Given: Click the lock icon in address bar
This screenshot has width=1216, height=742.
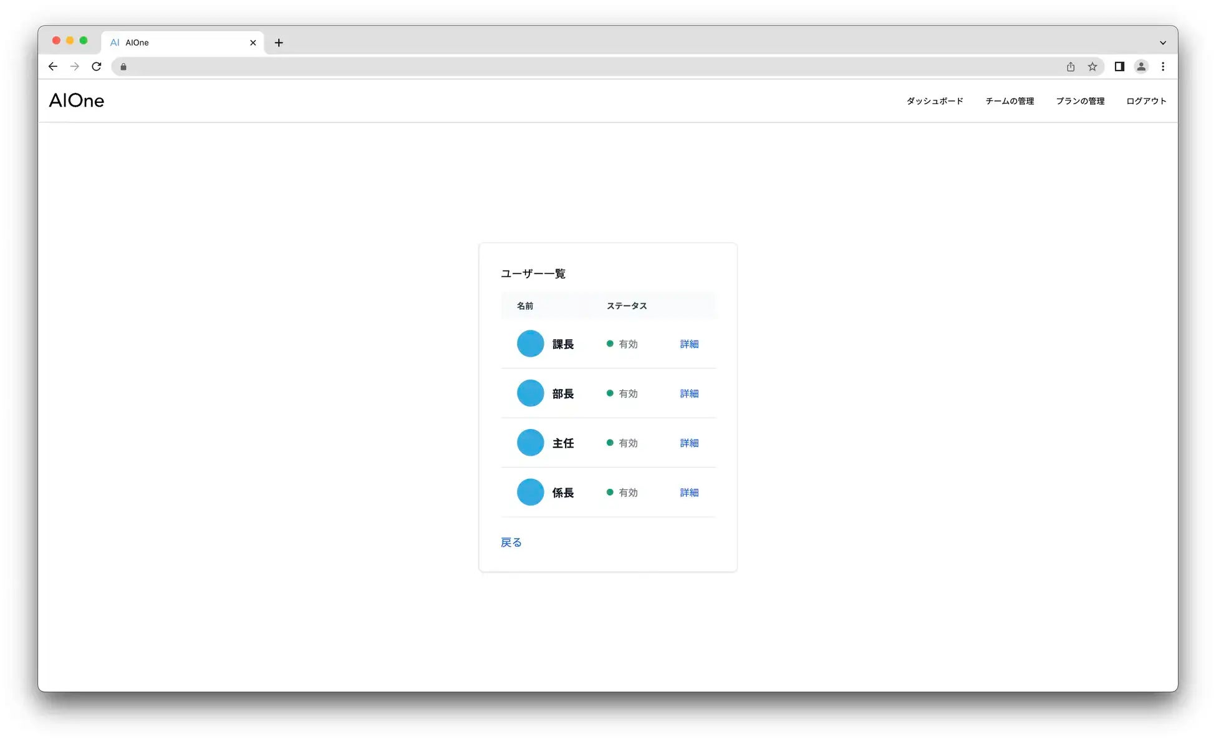Looking at the screenshot, I should pyautogui.click(x=123, y=67).
